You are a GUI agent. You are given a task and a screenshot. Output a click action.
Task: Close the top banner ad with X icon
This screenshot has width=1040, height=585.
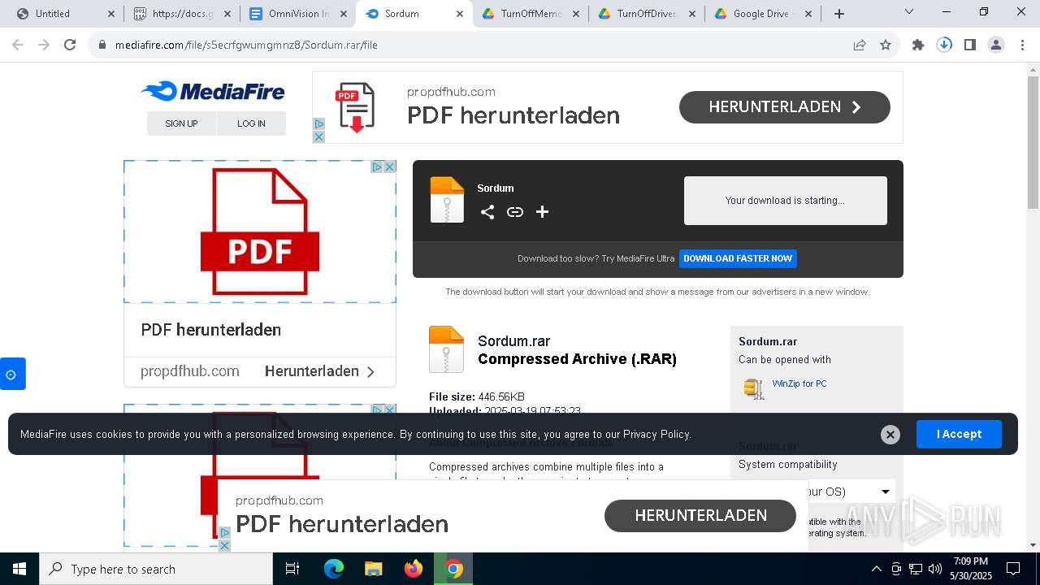pyautogui.click(x=318, y=137)
